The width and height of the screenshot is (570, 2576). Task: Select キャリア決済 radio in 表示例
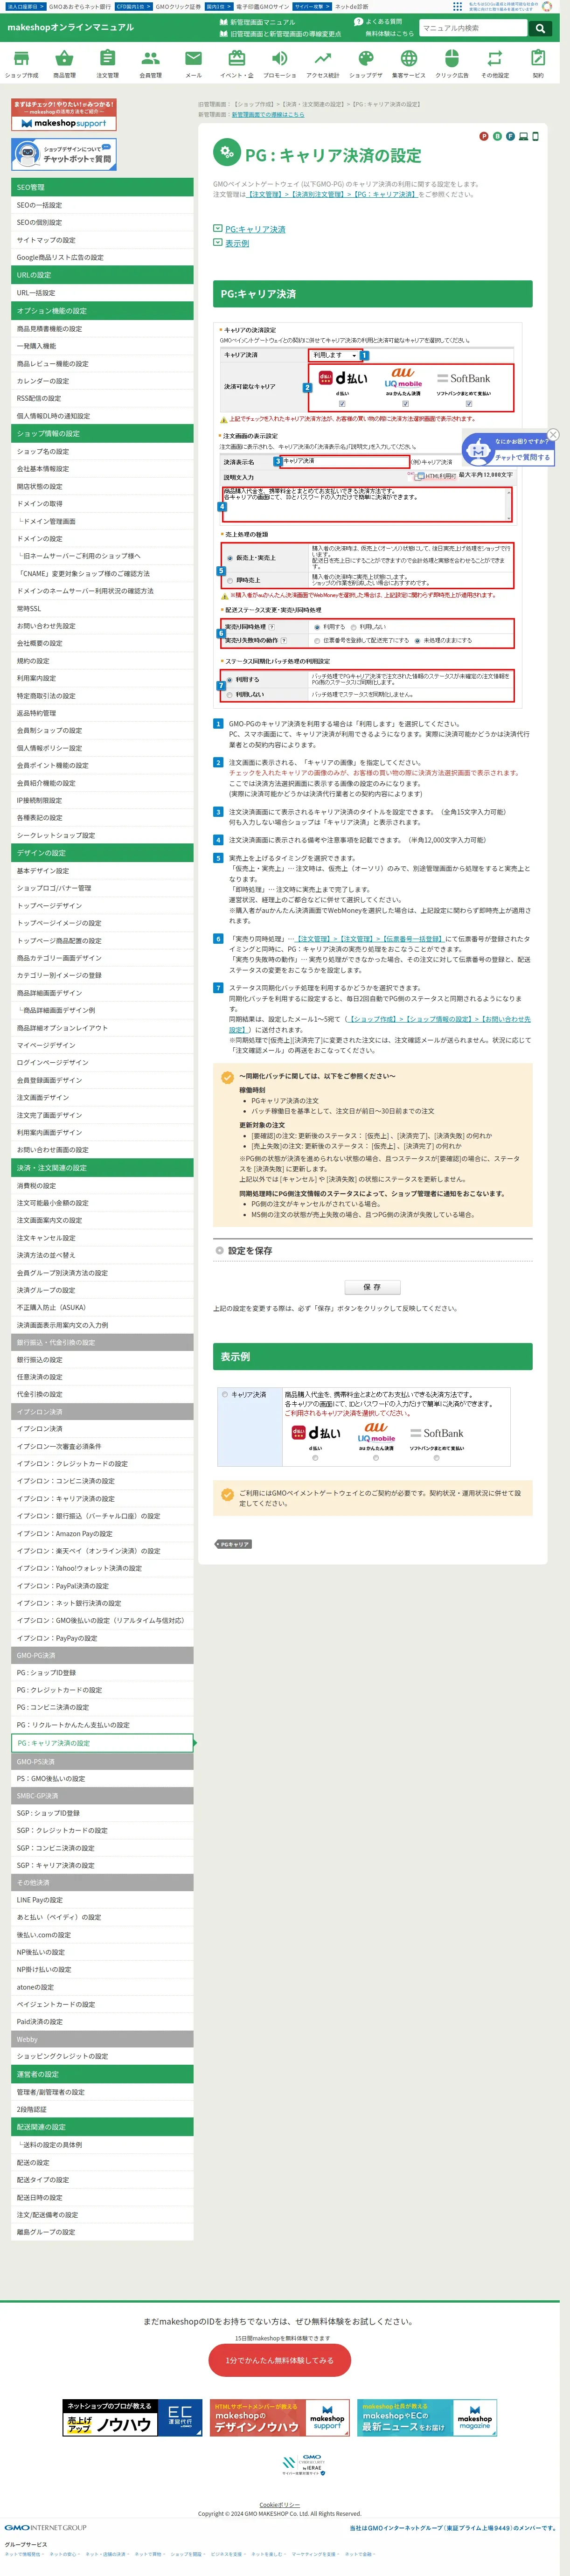pyautogui.click(x=225, y=1394)
